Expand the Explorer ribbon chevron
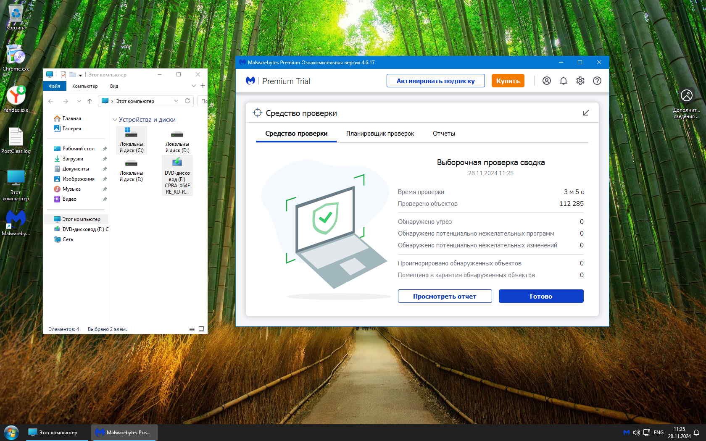The height and width of the screenshot is (441, 706). coord(193,86)
